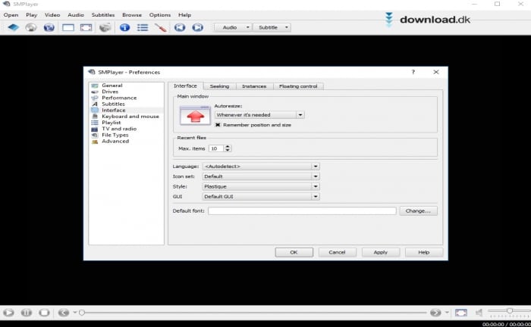Toggle fullscreen icon in bottom control bar

coord(461,313)
